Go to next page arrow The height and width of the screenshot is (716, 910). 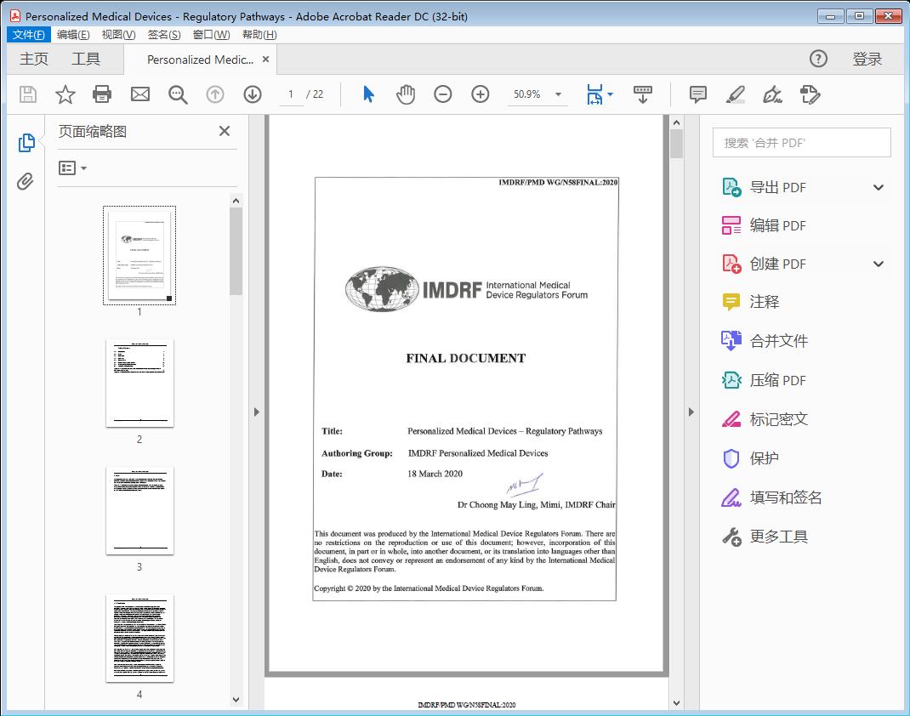pos(253,94)
